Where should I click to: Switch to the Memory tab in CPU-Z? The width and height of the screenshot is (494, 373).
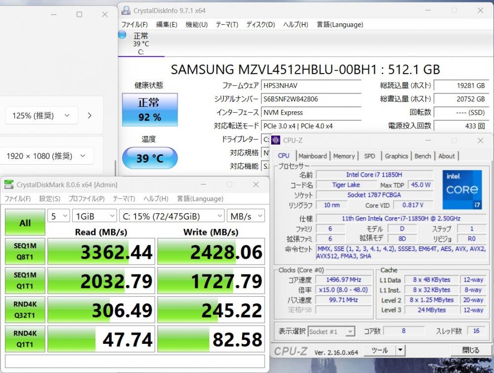(x=344, y=156)
